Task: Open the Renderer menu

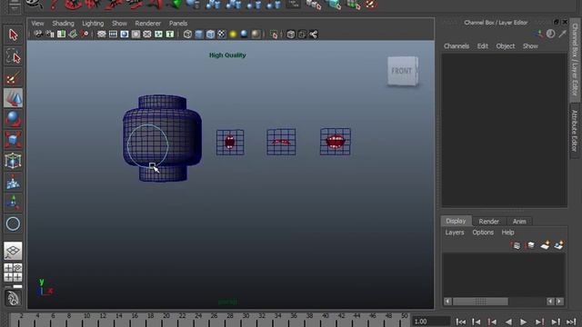Action: tap(147, 23)
